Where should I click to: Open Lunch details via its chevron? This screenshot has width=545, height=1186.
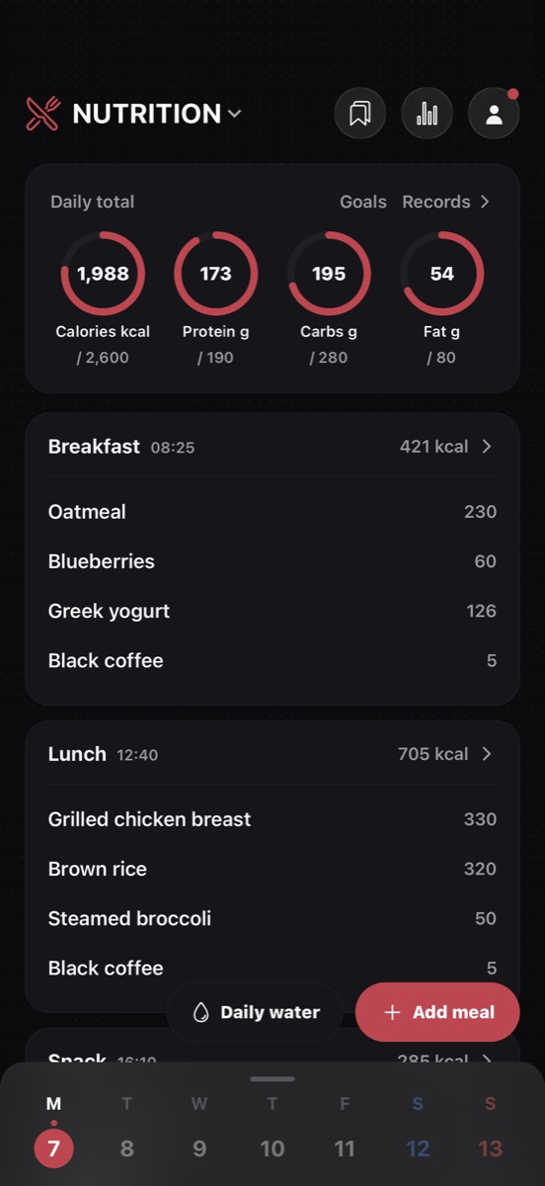487,754
